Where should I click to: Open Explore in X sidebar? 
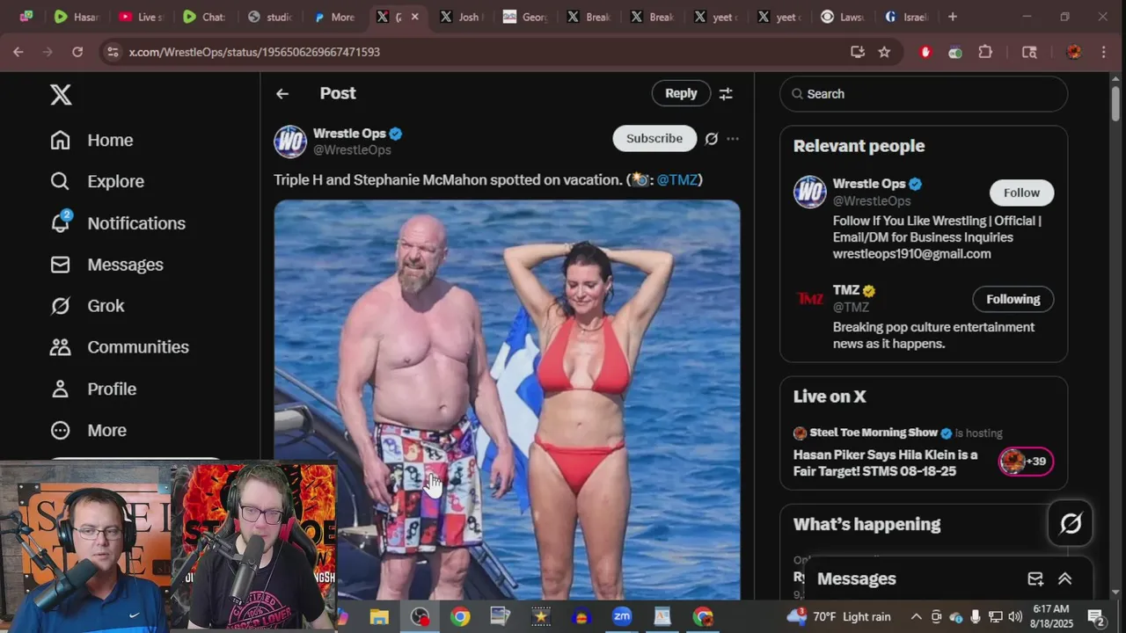coord(98,181)
